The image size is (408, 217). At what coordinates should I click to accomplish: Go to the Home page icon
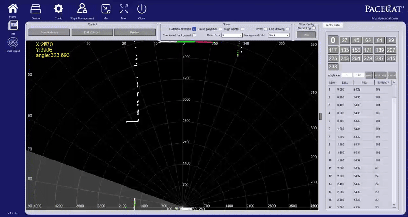13,8
